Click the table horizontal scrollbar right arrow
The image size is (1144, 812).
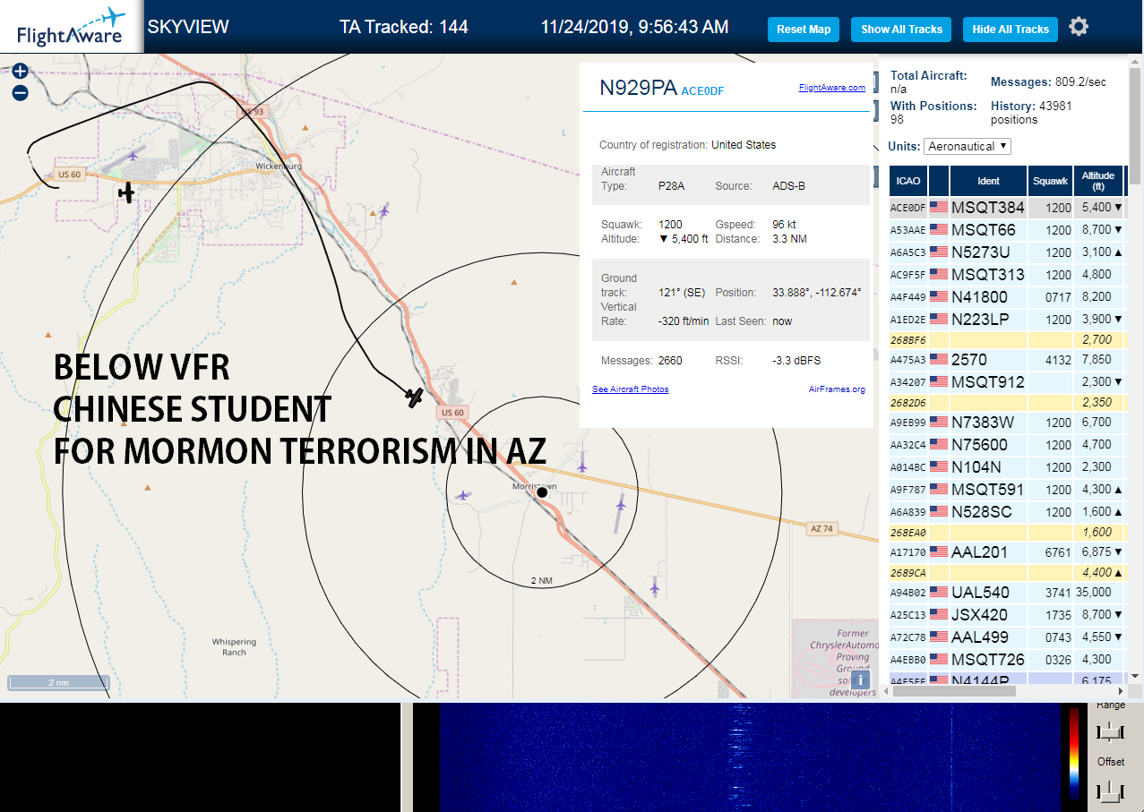1121,692
